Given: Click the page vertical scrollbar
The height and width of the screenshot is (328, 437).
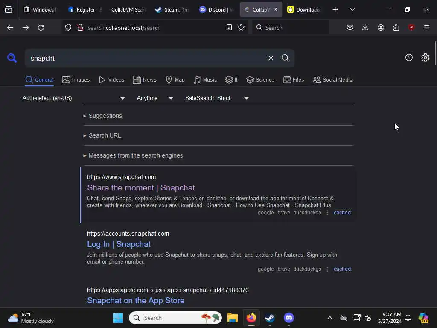Looking at the screenshot, I should pos(435,53).
